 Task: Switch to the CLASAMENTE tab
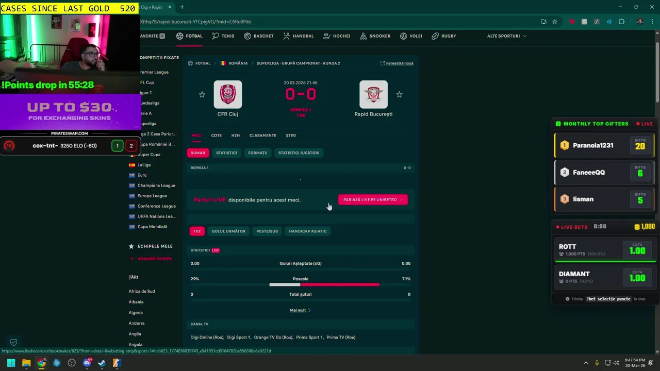(x=262, y=136)
